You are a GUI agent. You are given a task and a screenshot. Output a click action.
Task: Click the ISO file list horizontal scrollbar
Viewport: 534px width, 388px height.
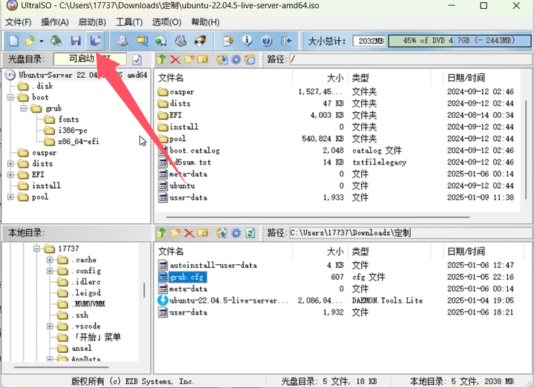pyautogui.click(x=317, y=217)
